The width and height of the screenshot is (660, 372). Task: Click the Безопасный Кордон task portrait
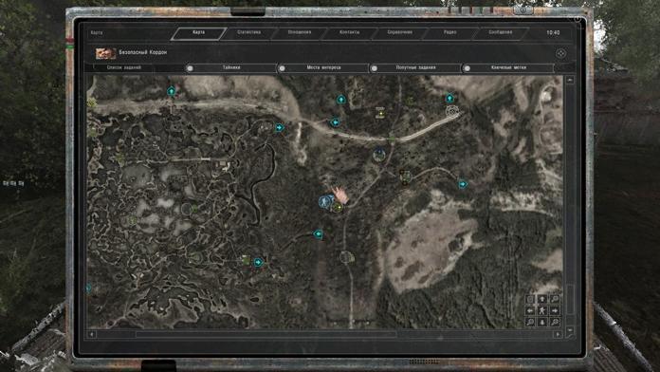point(105,53)
